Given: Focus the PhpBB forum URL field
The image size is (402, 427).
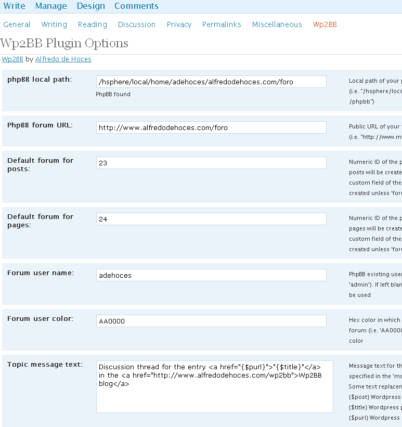Looking at the screenshot, I should click(211, 127).
